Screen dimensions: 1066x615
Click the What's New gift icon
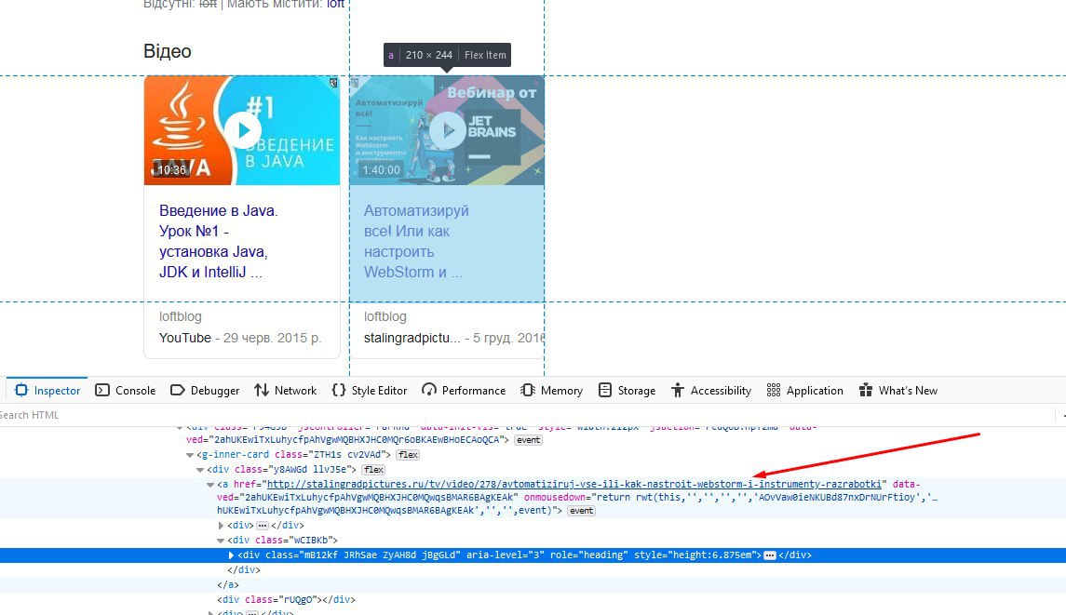click(x=866, y=390)
